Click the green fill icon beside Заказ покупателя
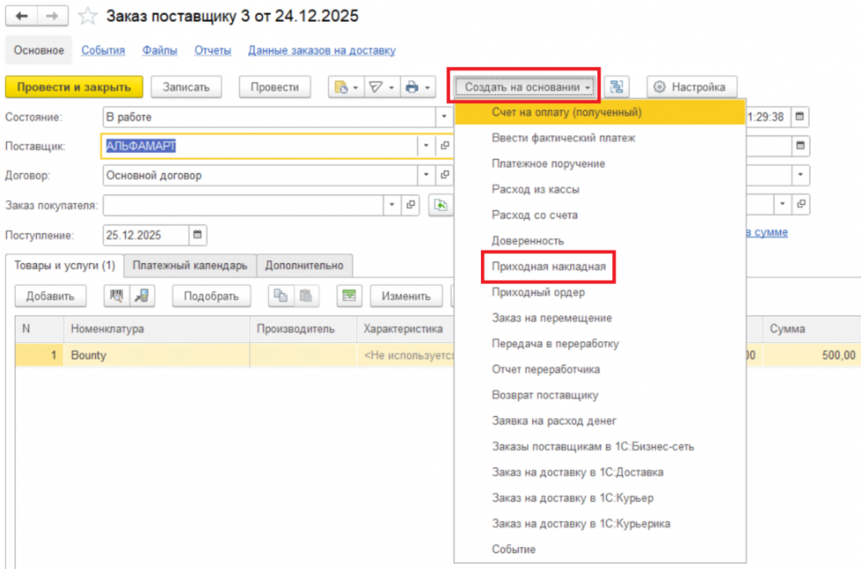The height and width of the screenshot is (569, 861). tap(441, 205)
